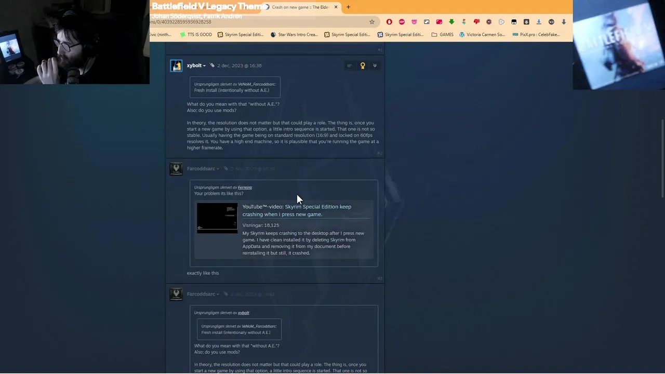
Task: Click the #2 post number link
Action: (x=379, y=153)
